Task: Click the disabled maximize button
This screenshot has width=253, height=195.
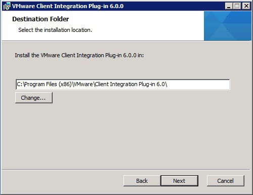Action: coord(237,6)
